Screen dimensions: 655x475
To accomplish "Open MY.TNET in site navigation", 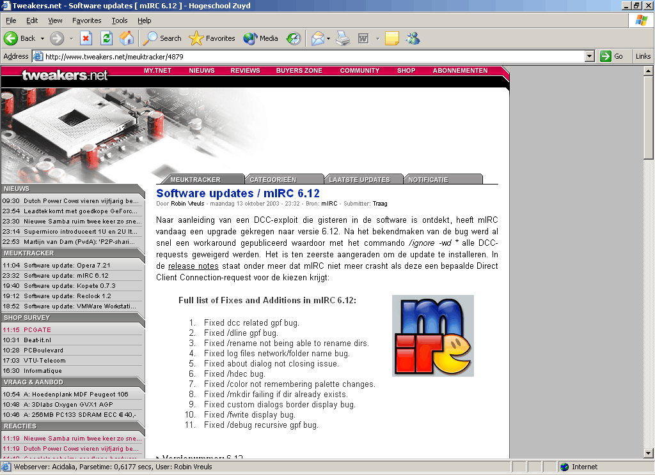I will pyautogui.click(x=157, y=70).
